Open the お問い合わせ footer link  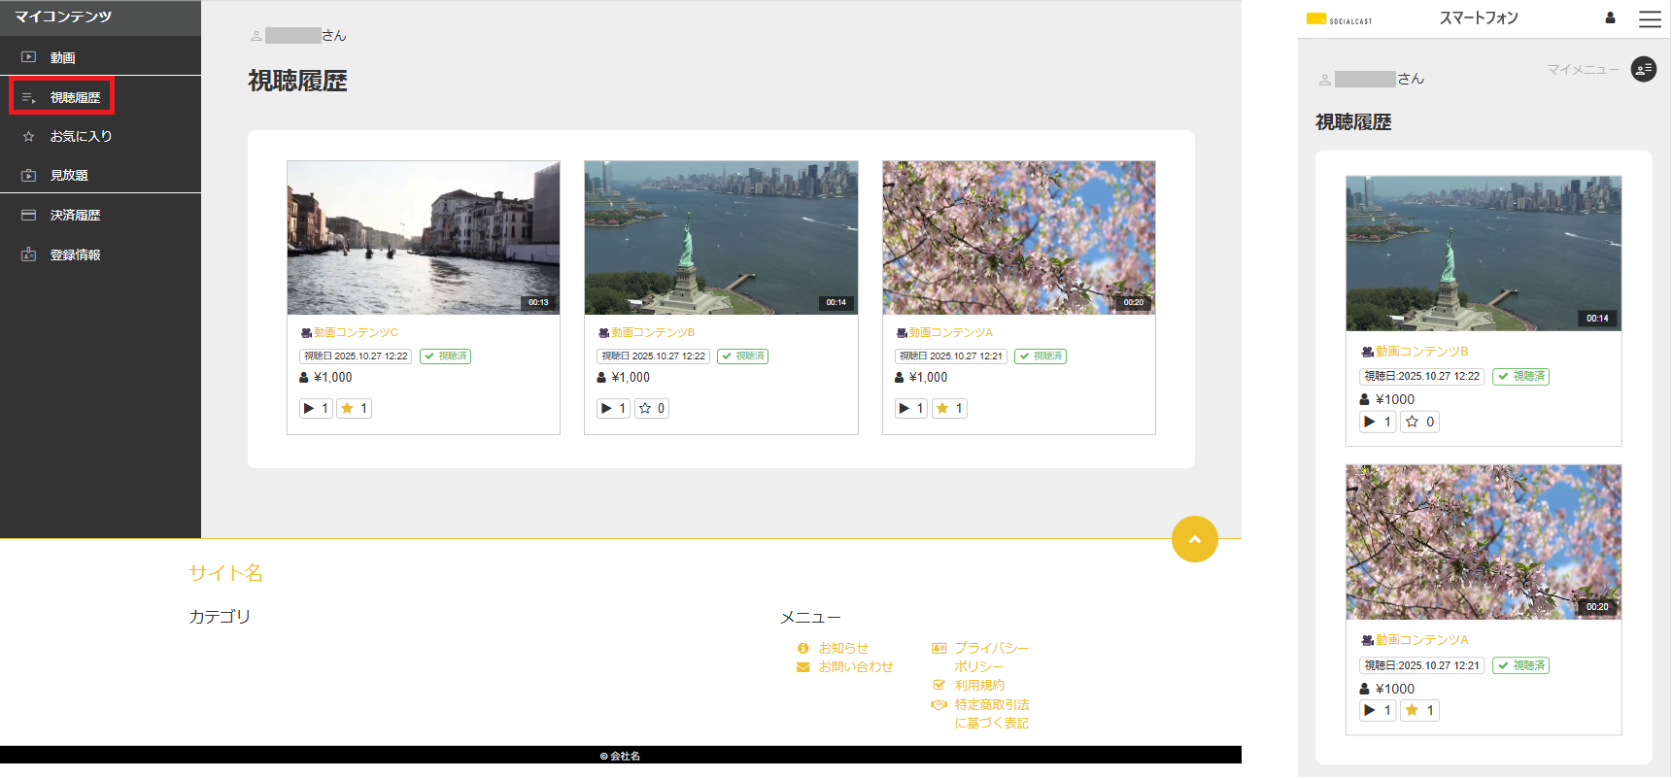(855, 666)
